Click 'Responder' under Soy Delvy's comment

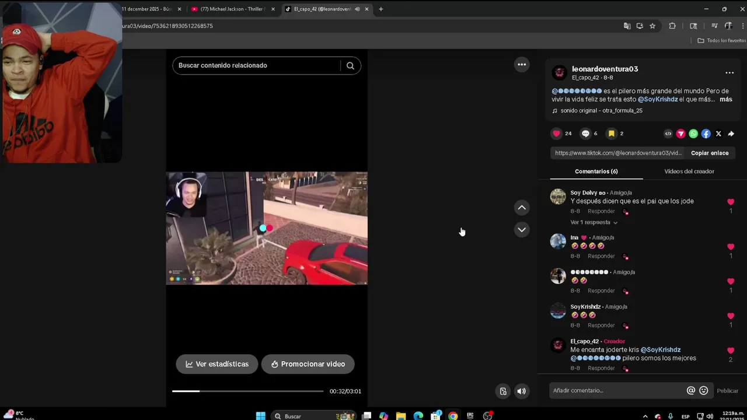point(601,211)
